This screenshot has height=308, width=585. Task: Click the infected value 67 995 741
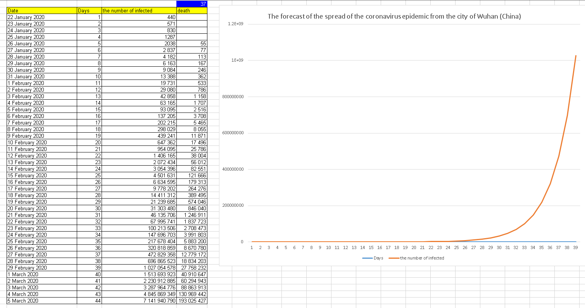tap(139, 222)
